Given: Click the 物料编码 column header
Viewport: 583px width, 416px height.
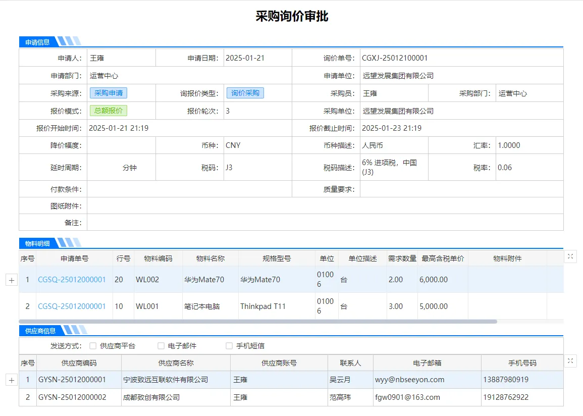Looking at the screenshot, I should click(x=158, y=258).
